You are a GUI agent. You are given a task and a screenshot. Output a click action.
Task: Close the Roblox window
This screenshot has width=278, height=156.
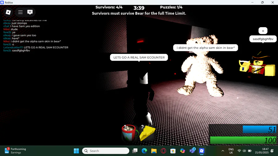pyautogui.click(x=273, y=2)
